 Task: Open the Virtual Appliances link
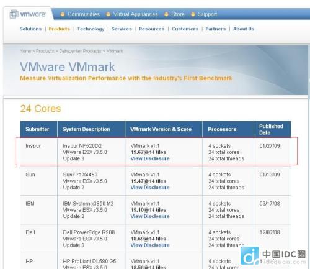pos(135,14)
